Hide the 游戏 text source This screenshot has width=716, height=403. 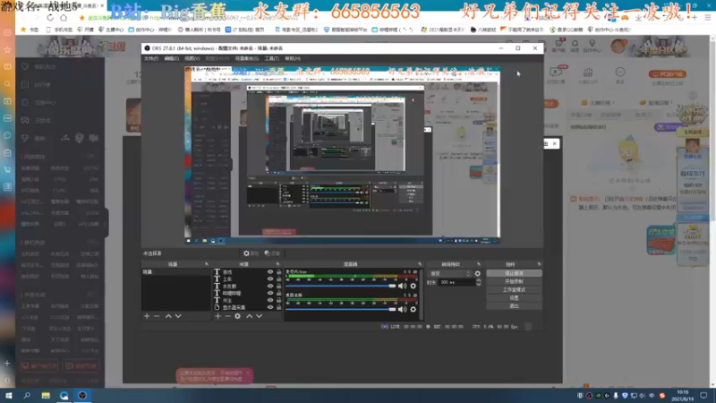[270, 272]
